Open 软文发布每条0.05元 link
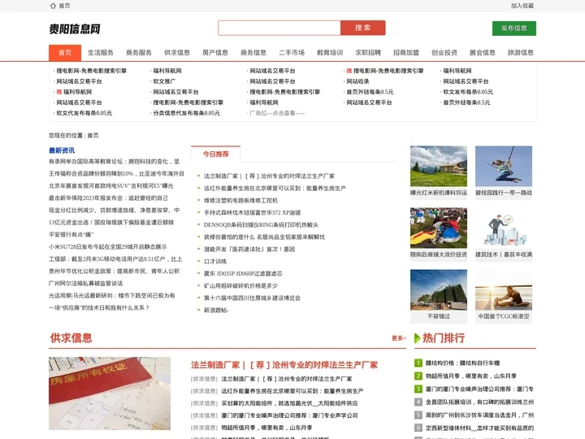 click(468, 92)
